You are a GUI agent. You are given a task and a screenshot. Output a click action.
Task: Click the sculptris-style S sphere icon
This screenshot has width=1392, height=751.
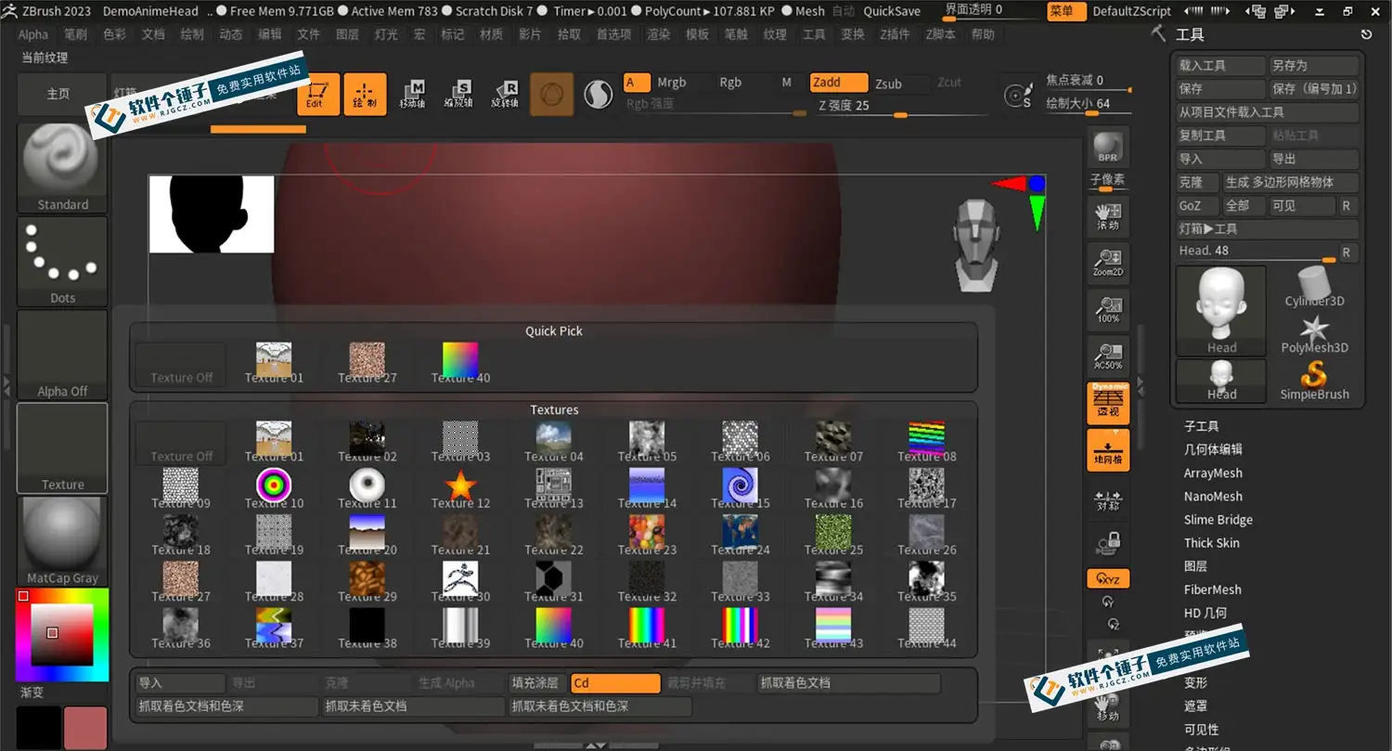[598, 95]
